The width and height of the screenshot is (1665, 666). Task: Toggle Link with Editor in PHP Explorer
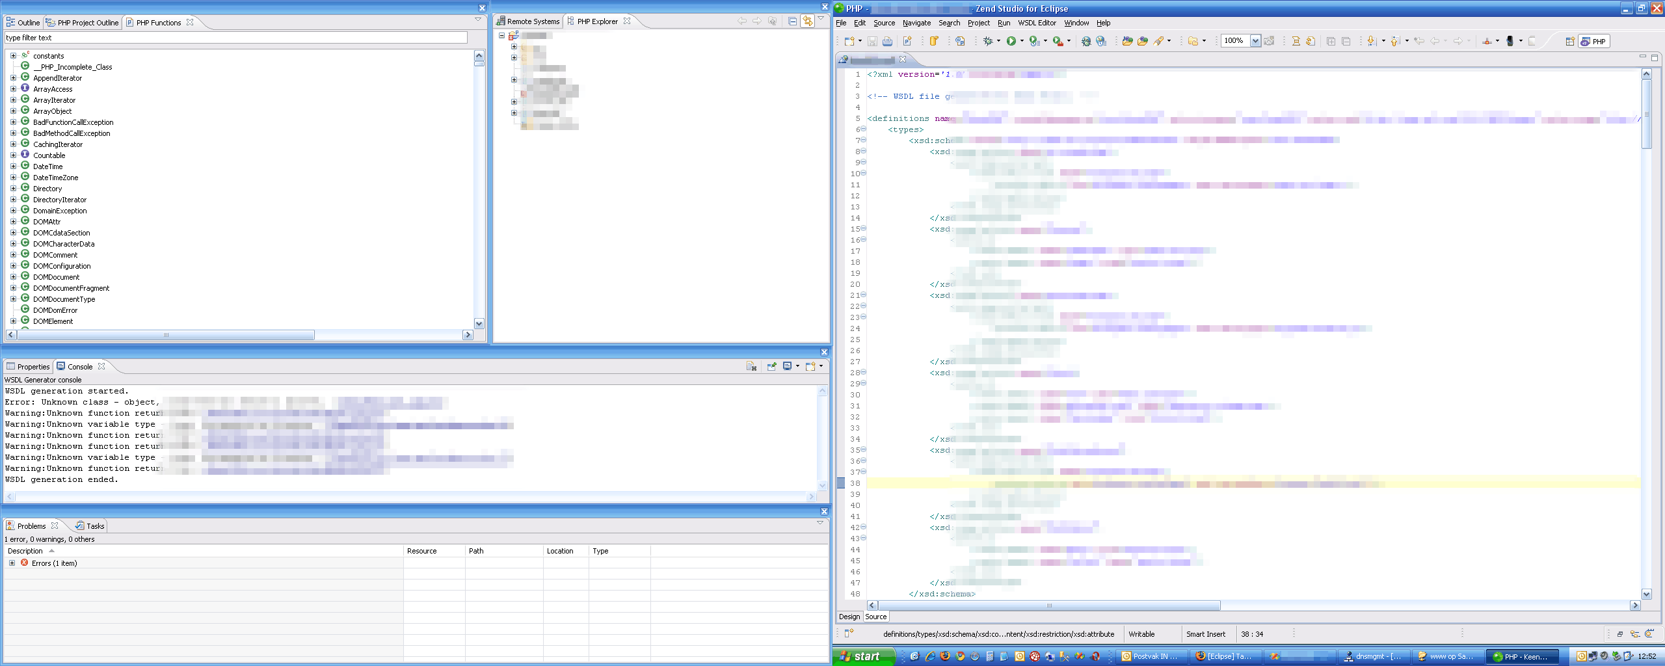807,21
